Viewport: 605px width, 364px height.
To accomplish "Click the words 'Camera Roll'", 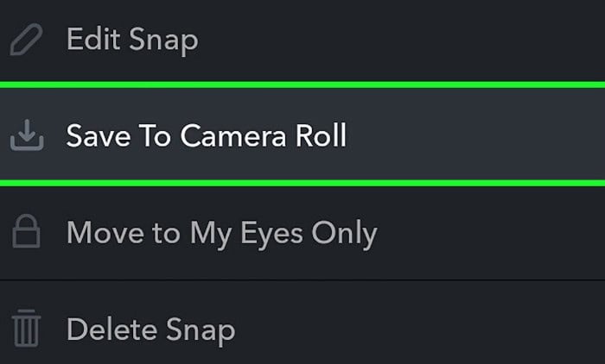I will pyautogui.click(x=264, y=135).
